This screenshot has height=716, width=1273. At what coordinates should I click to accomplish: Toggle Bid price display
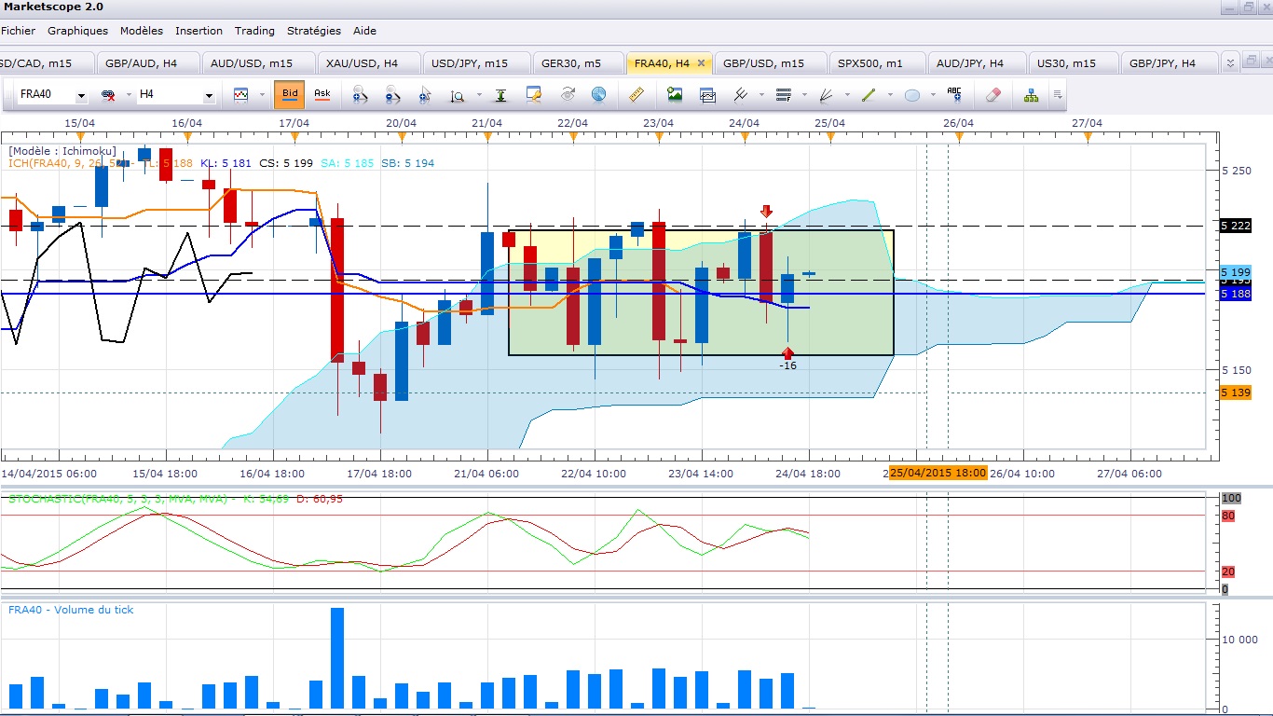pyautogui.click(x=290, y=94)
